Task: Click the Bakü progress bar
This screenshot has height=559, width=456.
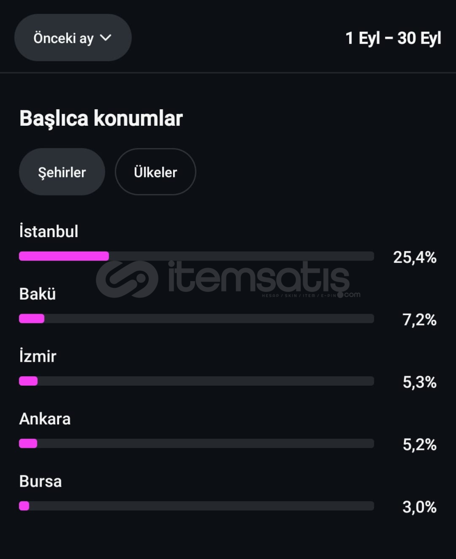Action: point(196,319)
